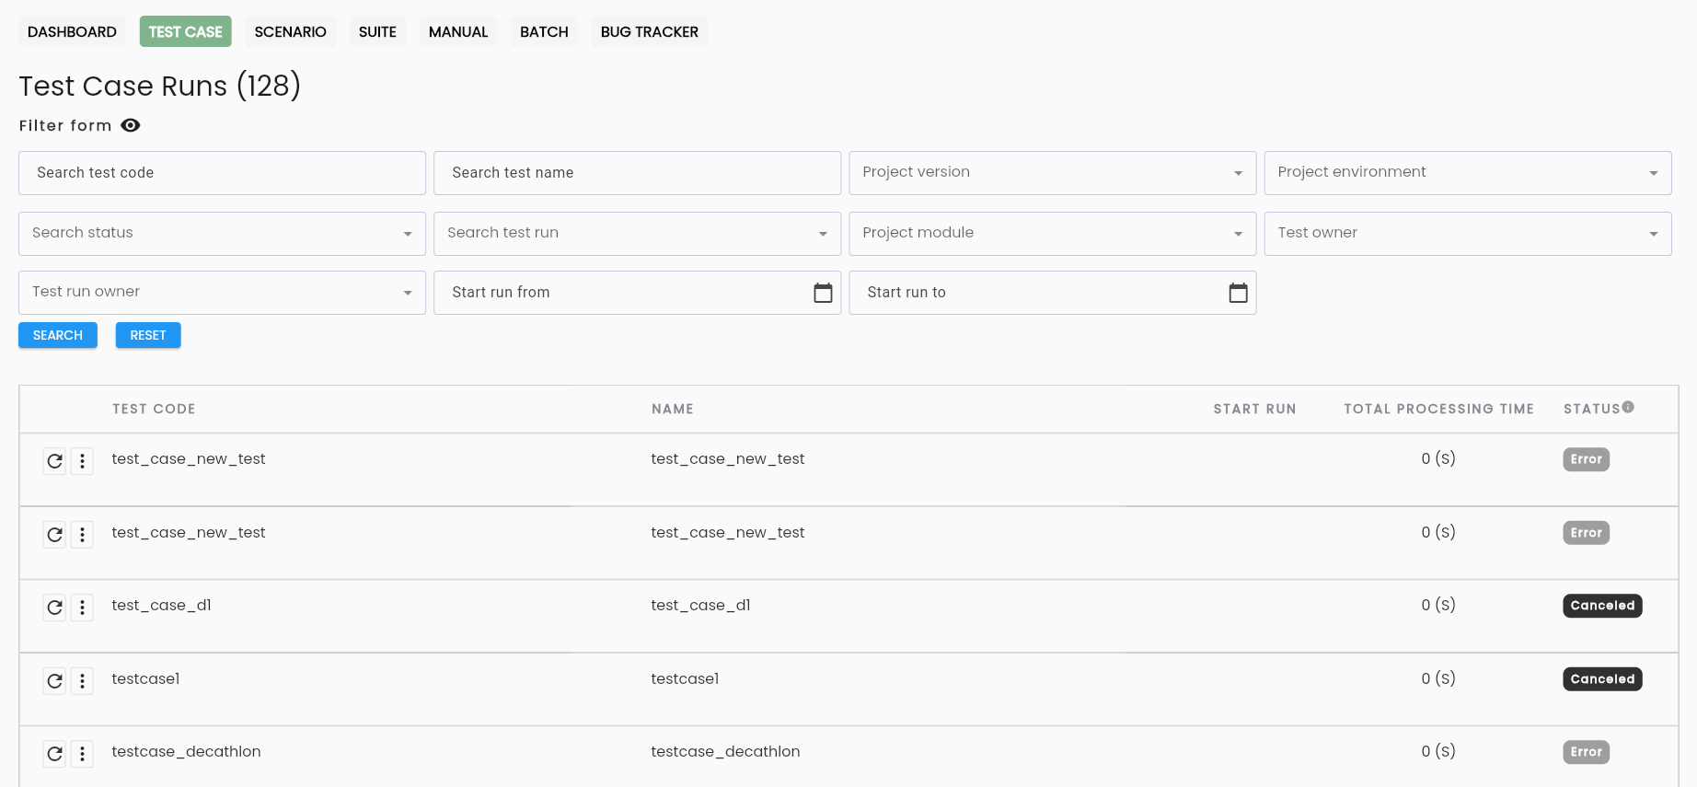Open the Bug Tracker tab
Image resolution: width=1697 pixels, height=787 pixels.
point(650,31)
